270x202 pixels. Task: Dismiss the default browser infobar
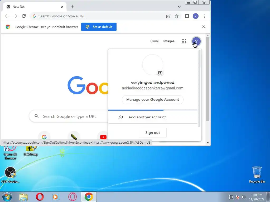point(204,27)
